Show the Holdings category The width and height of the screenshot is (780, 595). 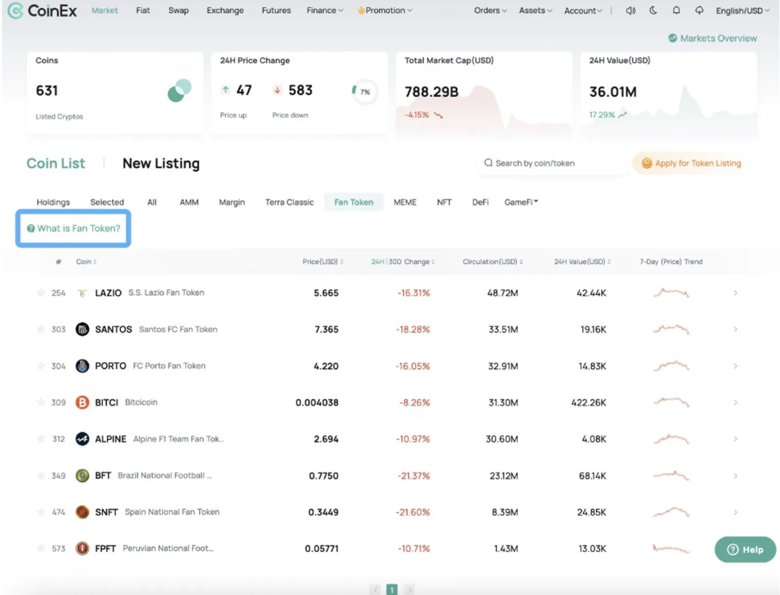53,202
